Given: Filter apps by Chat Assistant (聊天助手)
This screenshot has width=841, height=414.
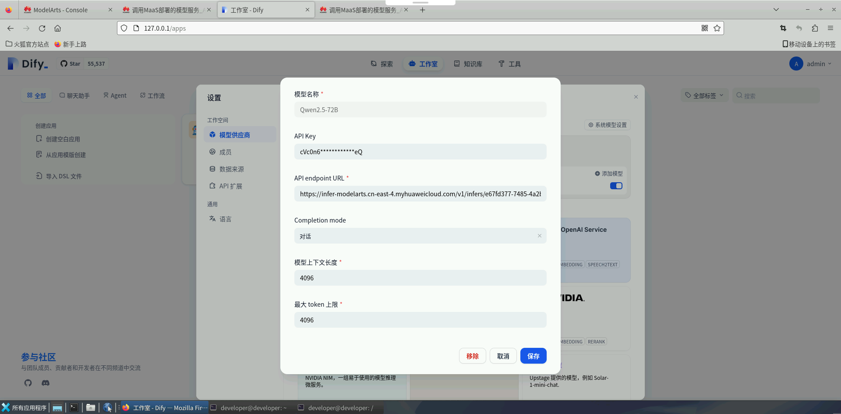Looking at the screenshot, I should pyautogui.click(x=74, y=96).
